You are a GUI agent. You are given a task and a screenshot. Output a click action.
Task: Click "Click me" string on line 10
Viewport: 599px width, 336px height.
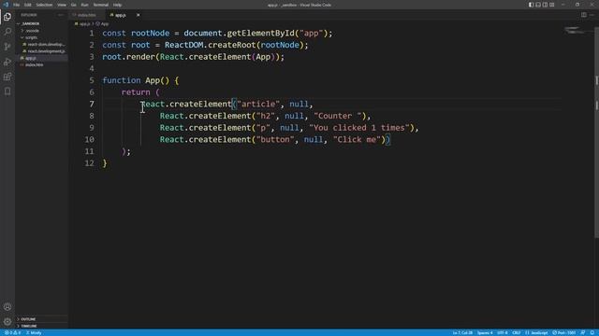coord(357,139)
